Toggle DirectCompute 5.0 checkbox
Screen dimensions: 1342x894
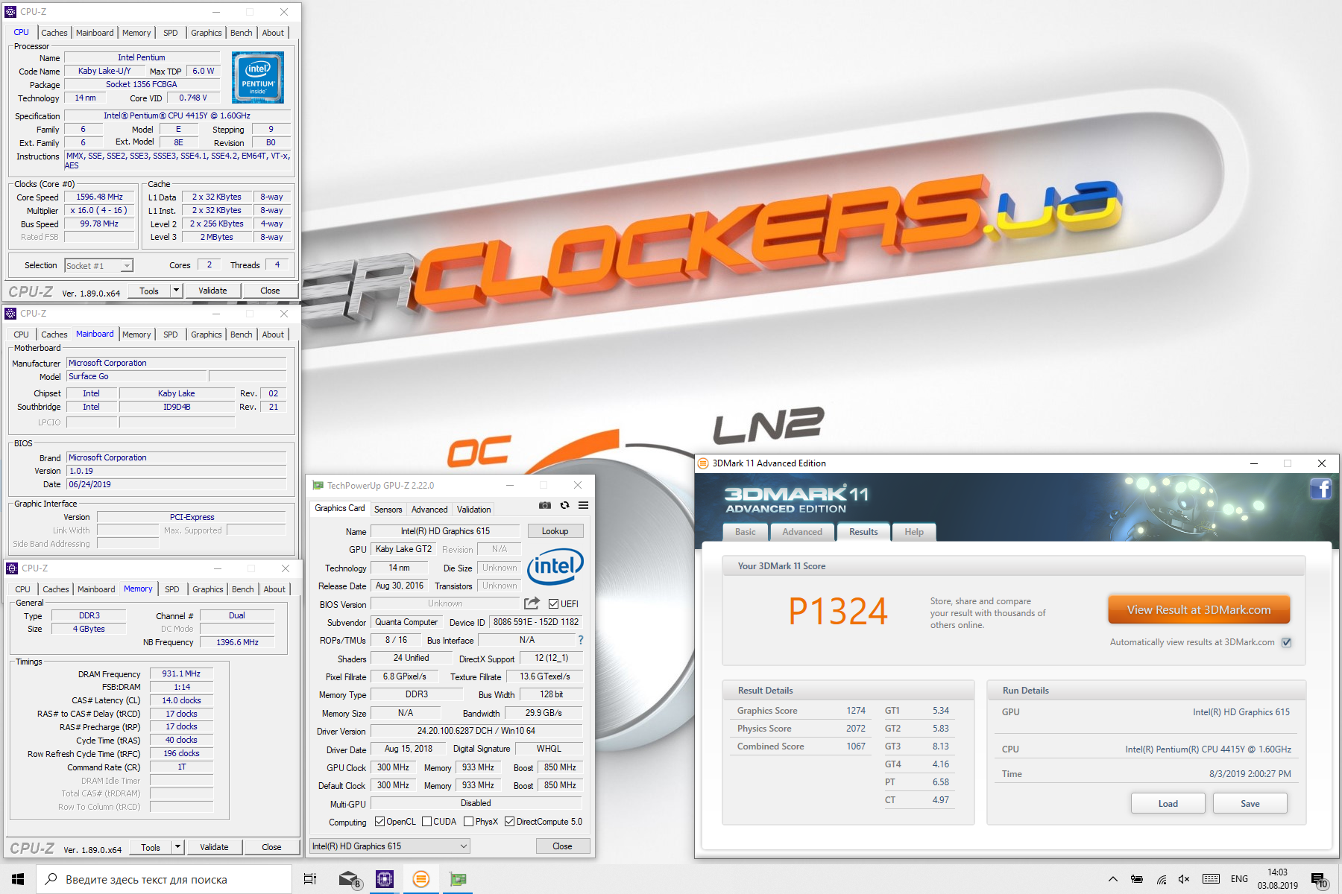point(509,821)
